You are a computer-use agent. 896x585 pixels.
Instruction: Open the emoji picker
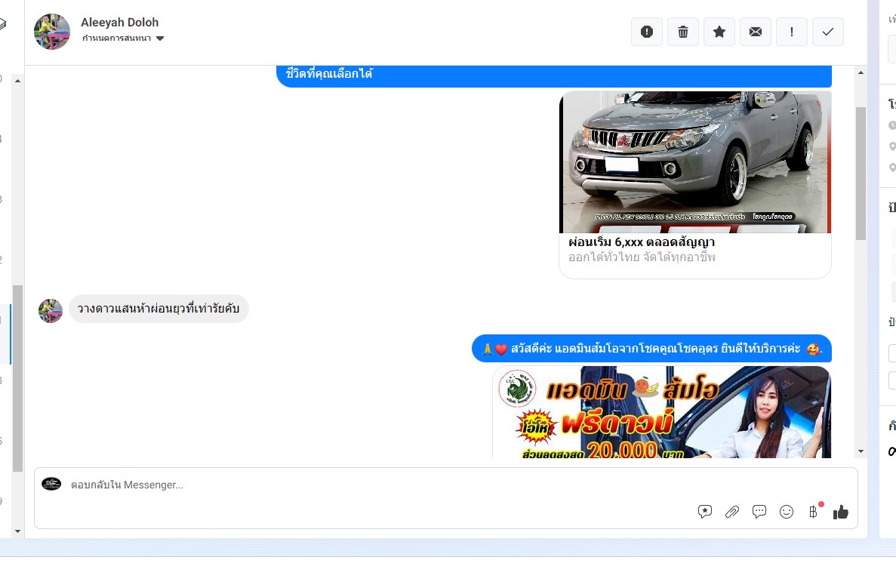click(x=787, y=512)
